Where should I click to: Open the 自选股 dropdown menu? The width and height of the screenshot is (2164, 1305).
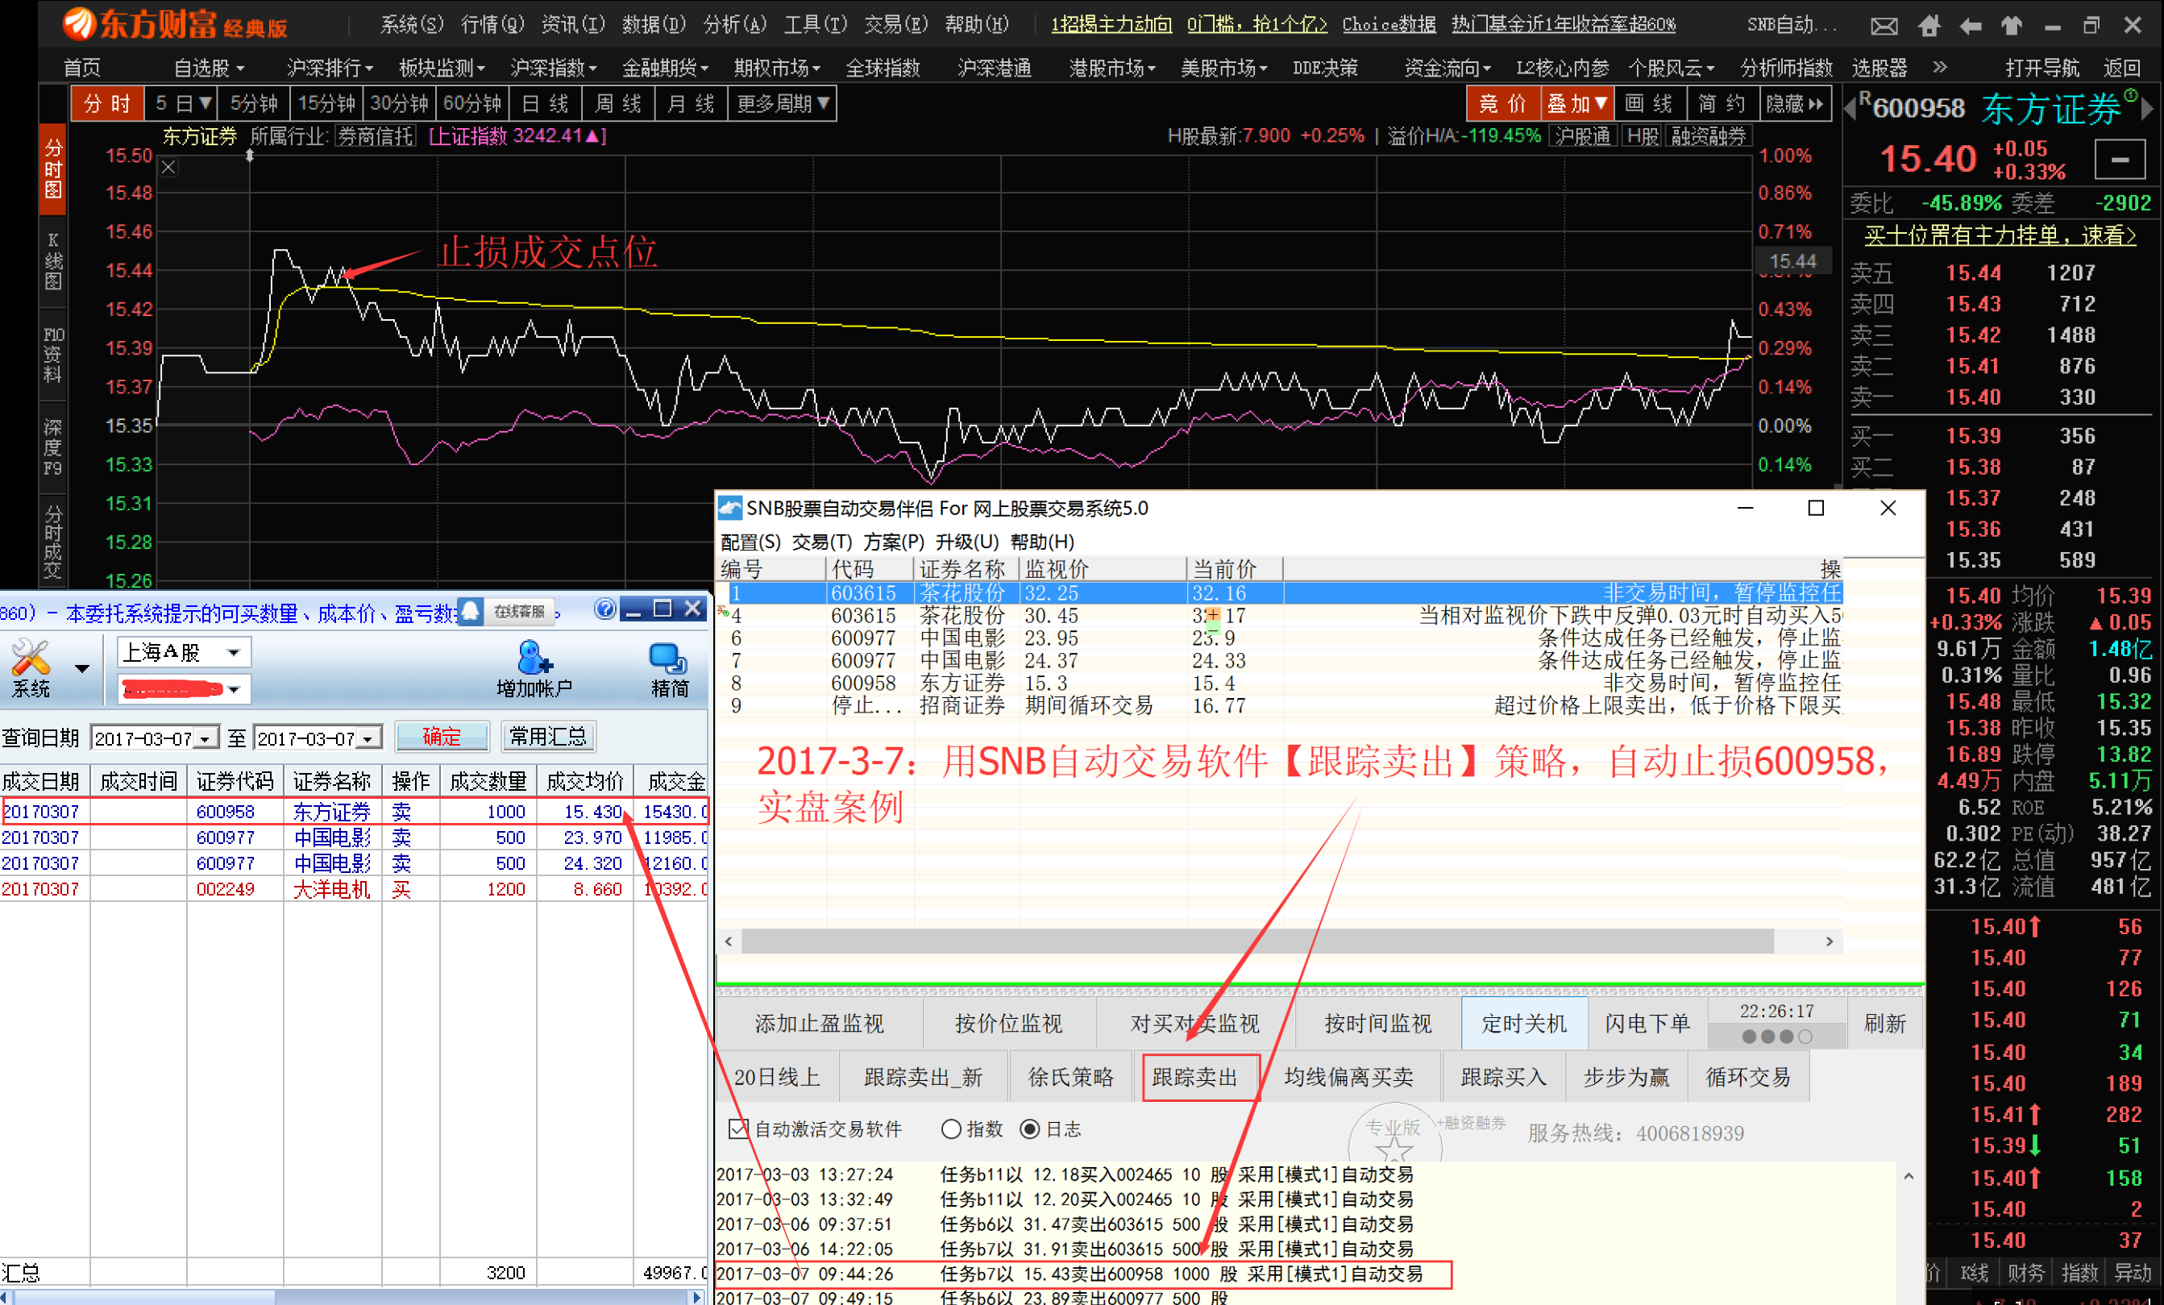point(208,68)
